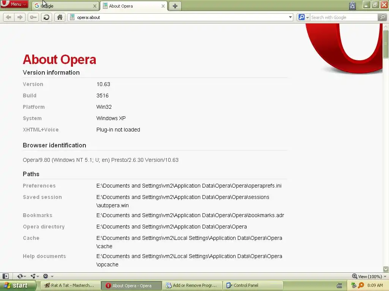
Task: Go to the home page
Action: coord(60,17)
